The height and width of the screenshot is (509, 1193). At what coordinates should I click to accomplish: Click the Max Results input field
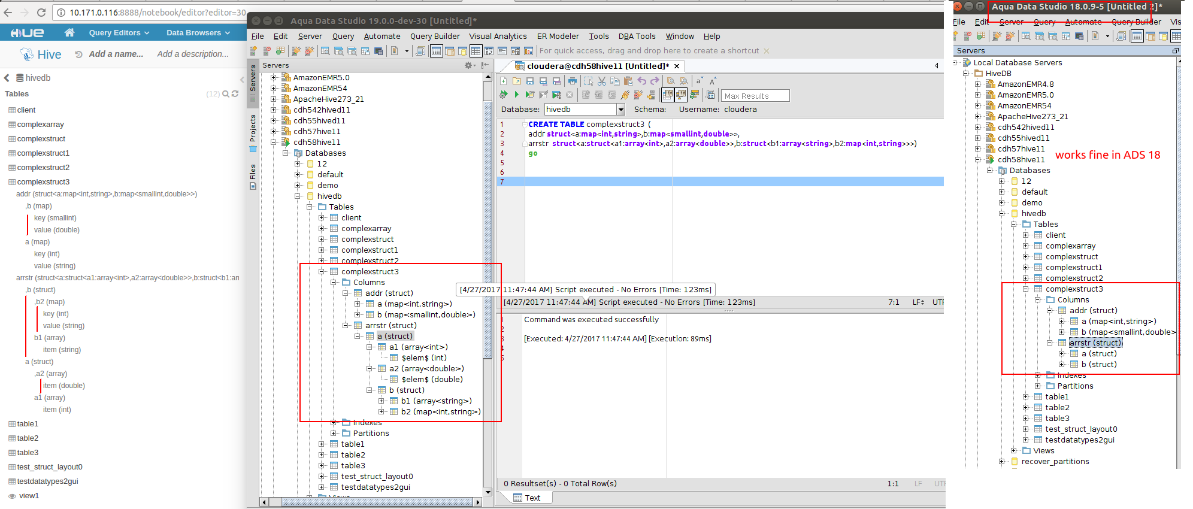coord(755,96)
